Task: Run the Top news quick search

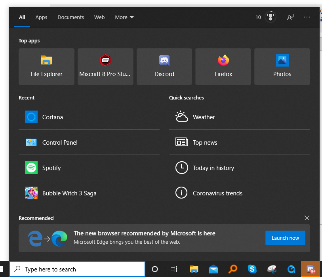Action: [x=240, y=142]
